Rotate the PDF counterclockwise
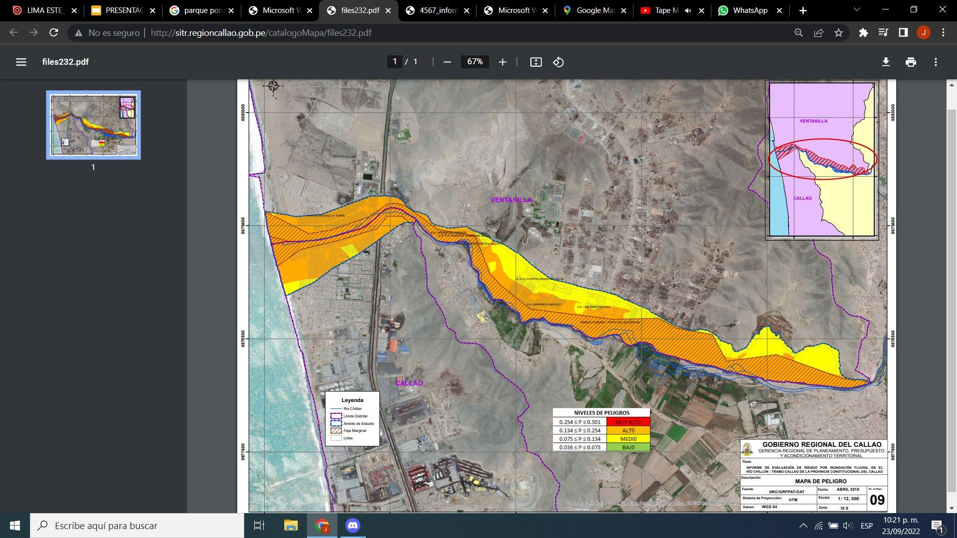Image resolution: width=957 pixels, height=538 pixels. click(558, 62)
